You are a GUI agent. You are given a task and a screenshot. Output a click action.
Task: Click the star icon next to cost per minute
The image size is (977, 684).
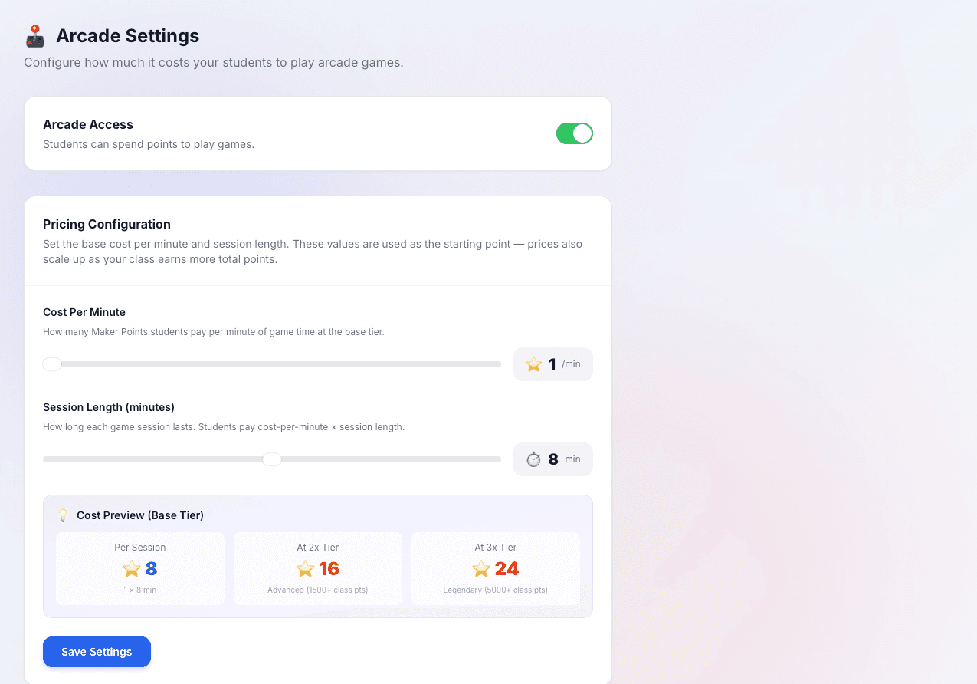tap(534, 363)
